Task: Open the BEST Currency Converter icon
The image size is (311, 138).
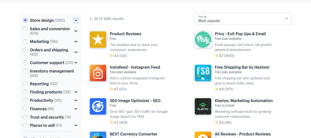Action: click(x=98, y=135)
